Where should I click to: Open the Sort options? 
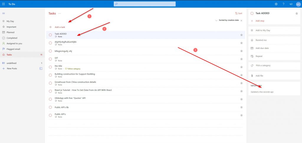coord(239,13)
